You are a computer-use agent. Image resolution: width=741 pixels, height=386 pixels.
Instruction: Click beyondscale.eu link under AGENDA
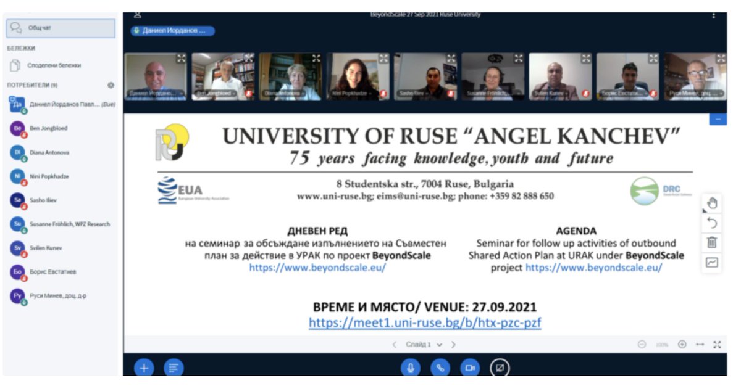593,268
